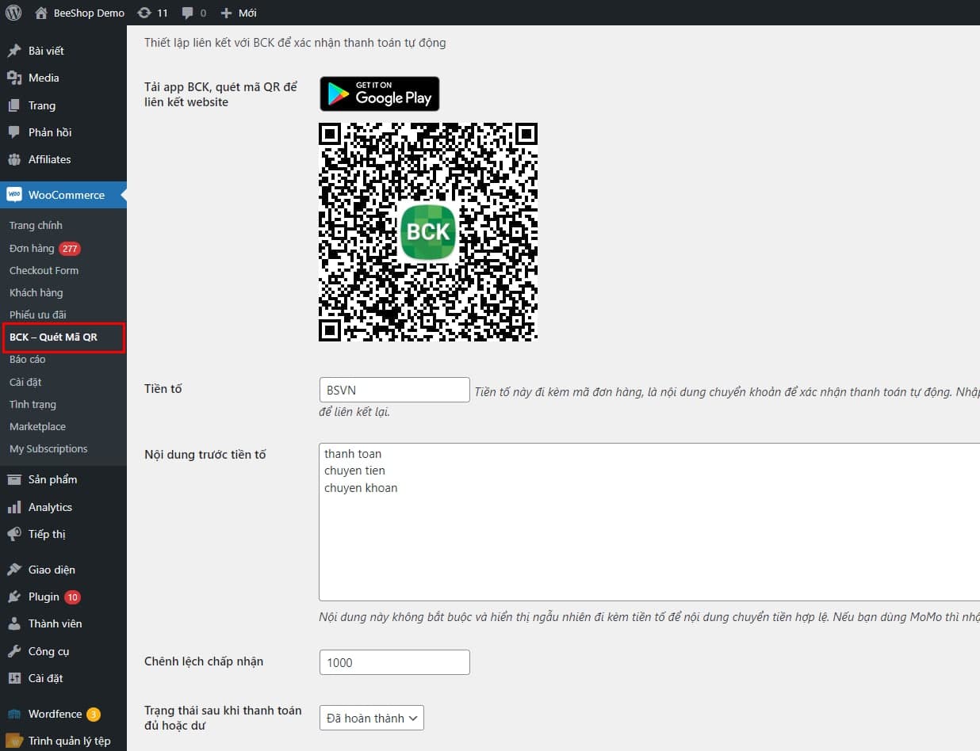The image size is (980, 751).
Task: Open the comments bubble icon
Action: [x=187, y=13]
